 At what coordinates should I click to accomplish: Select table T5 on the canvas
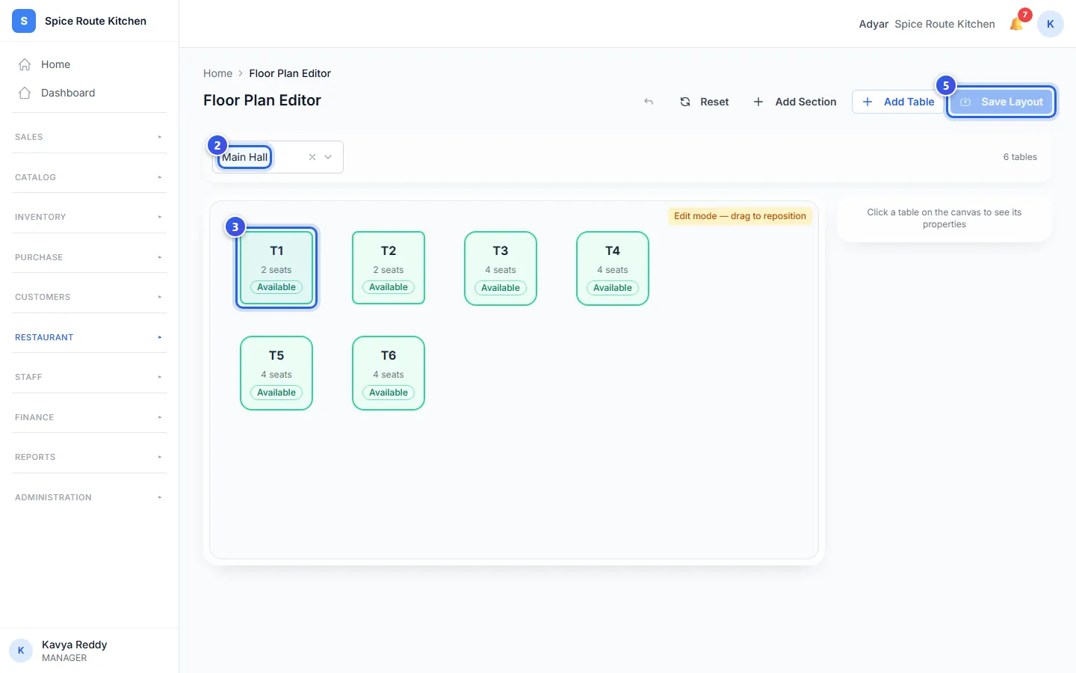[276, 373]
